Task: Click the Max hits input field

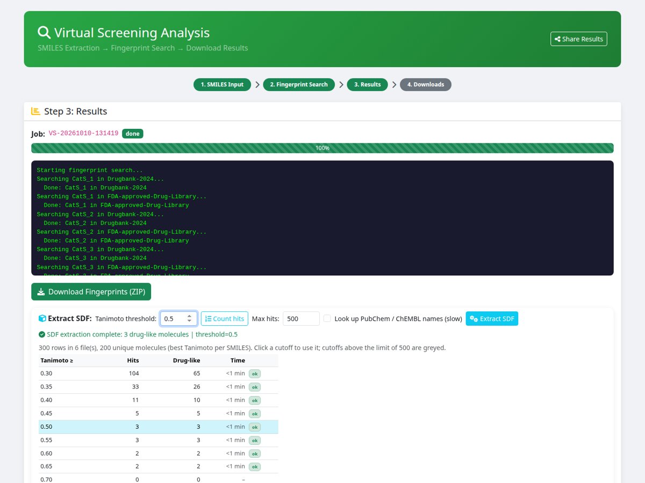Action: pyautogui.click(x=301, y=319)
